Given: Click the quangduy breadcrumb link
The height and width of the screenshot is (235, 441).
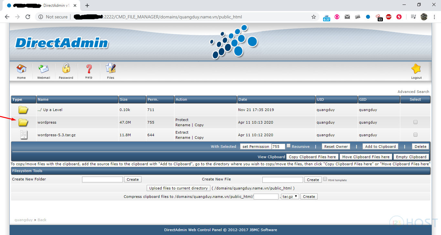Looking at the screenshot, I should coord(24,220).
